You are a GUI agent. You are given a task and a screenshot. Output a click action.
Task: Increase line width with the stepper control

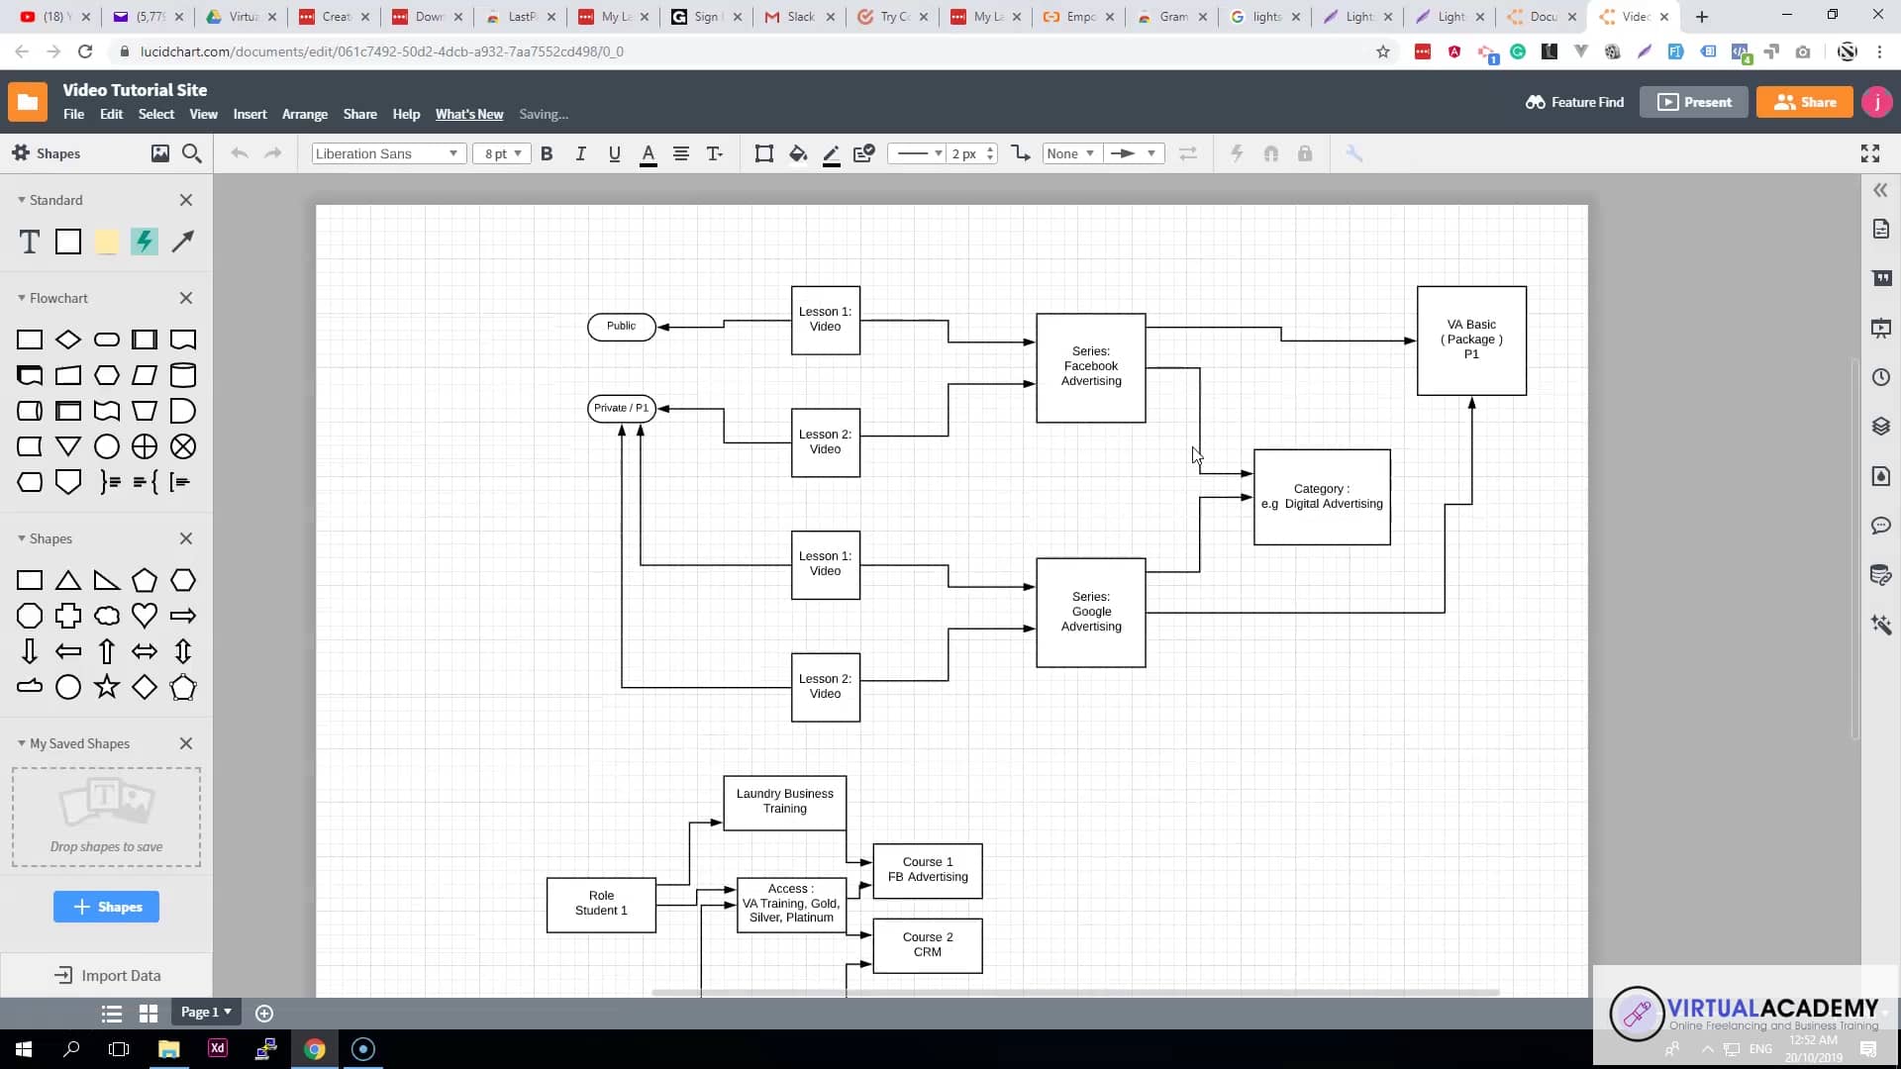click(989, 148)
